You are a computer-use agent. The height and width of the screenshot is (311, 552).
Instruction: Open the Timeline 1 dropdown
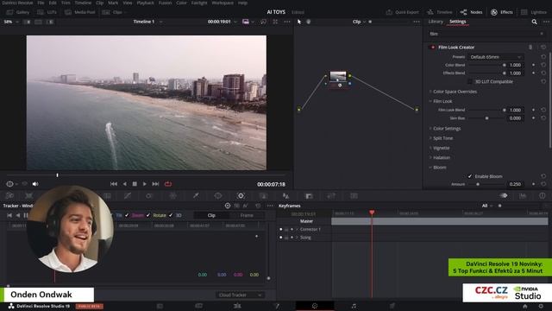(x=147, y=22)
